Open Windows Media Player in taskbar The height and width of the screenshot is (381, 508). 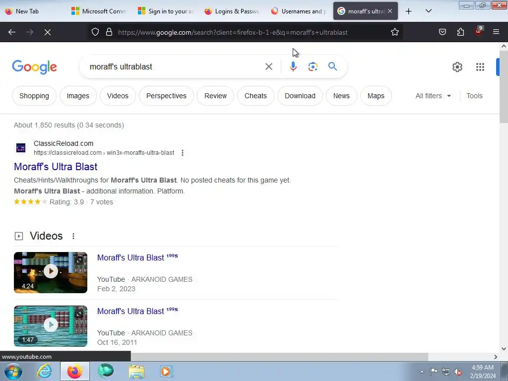pos(167,372)
